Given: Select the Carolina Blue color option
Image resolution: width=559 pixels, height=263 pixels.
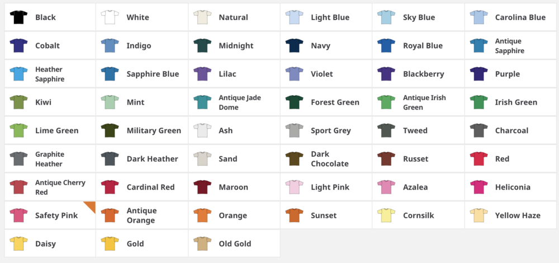Looking at the screenshot, I should pyautogui.click(x=511, y=17).
